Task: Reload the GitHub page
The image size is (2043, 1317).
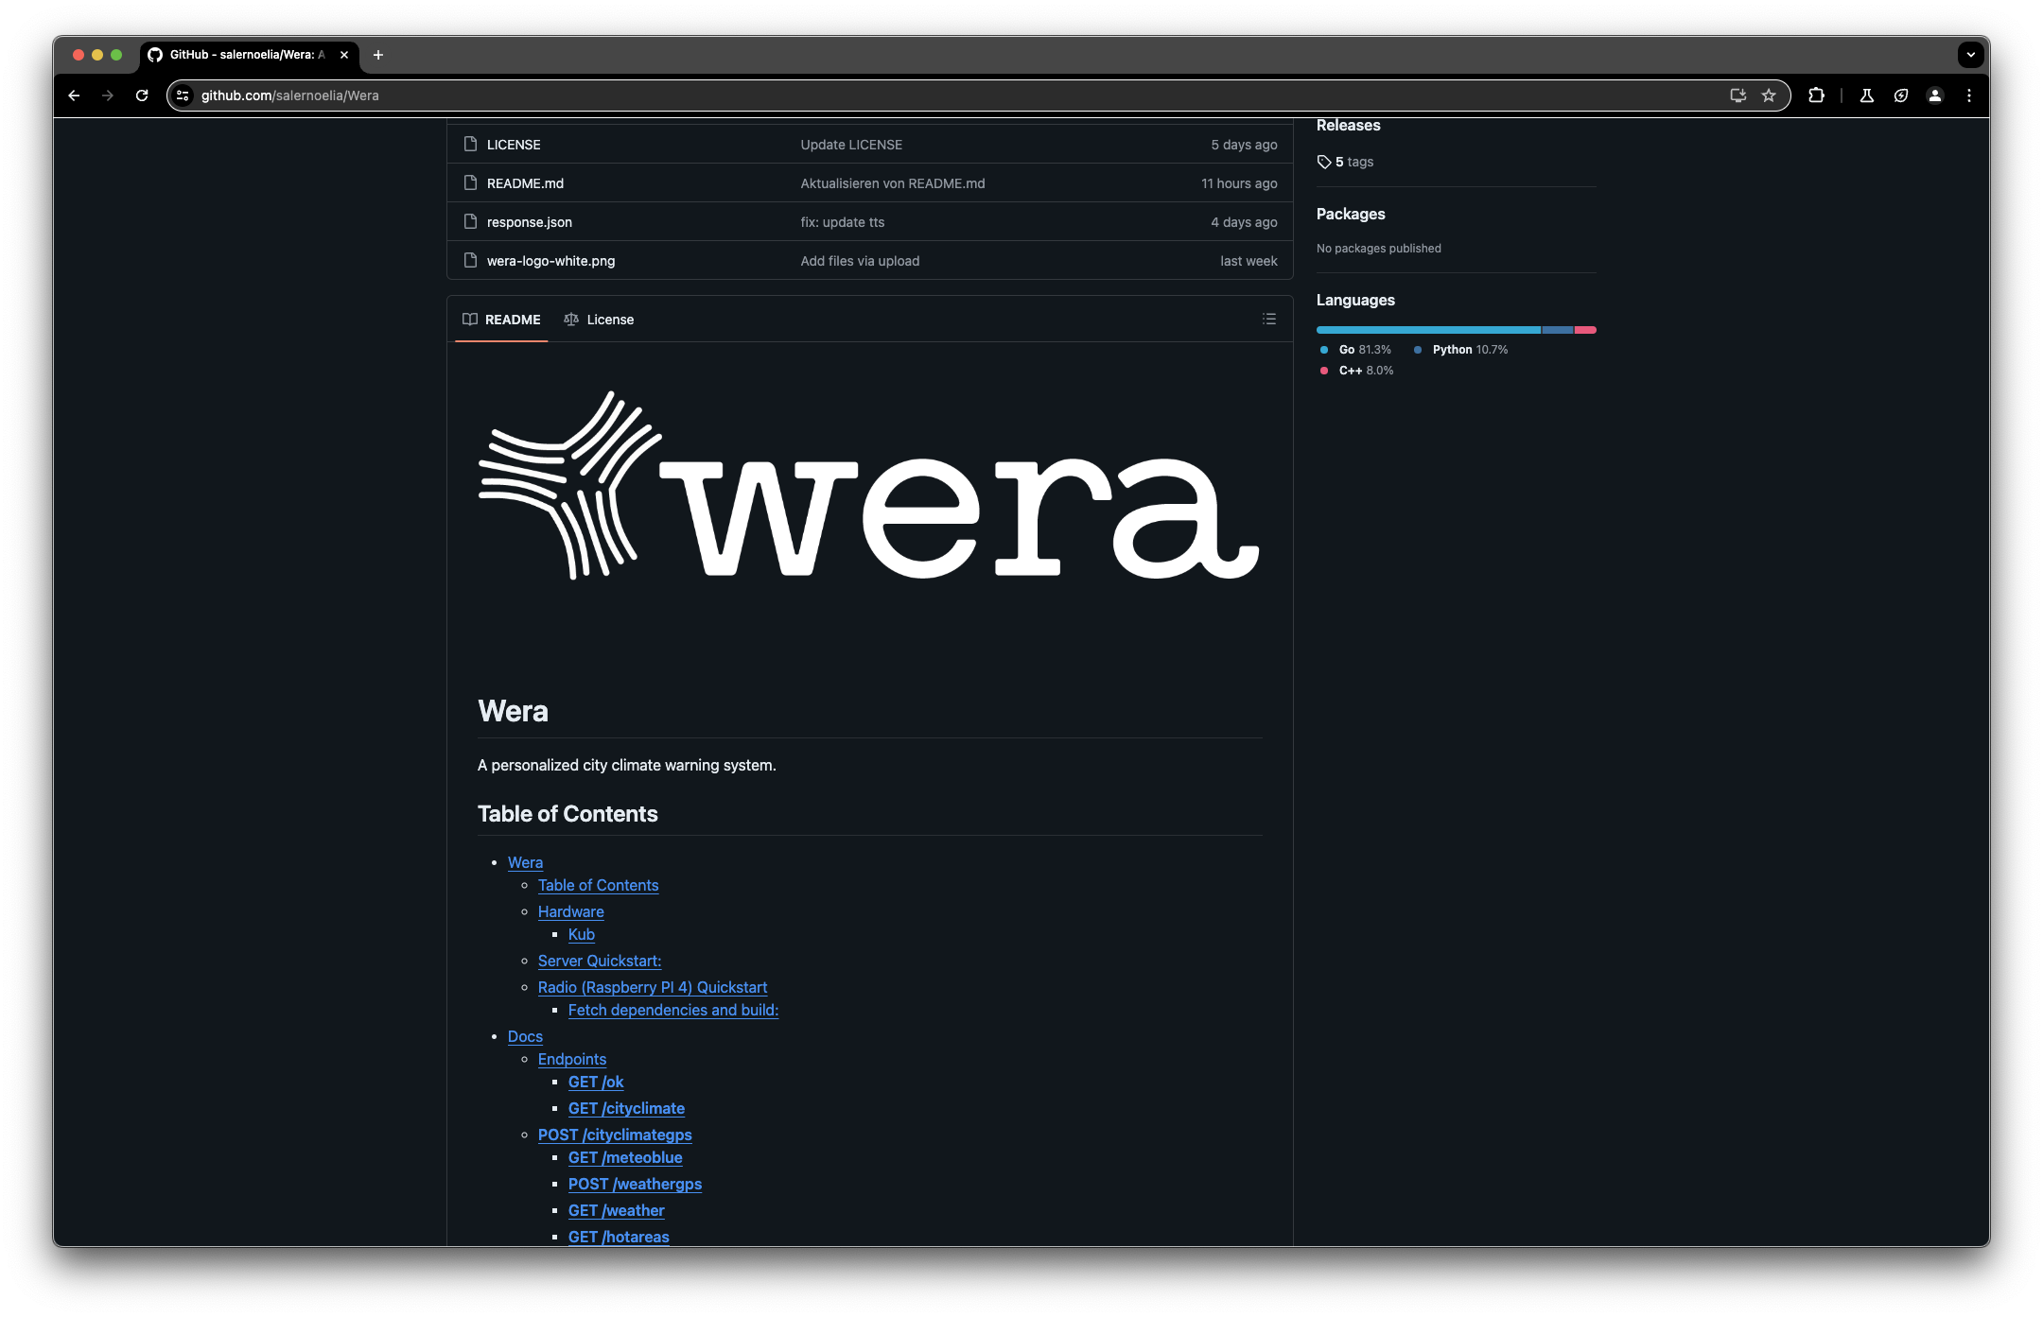Action: (142, 95)
